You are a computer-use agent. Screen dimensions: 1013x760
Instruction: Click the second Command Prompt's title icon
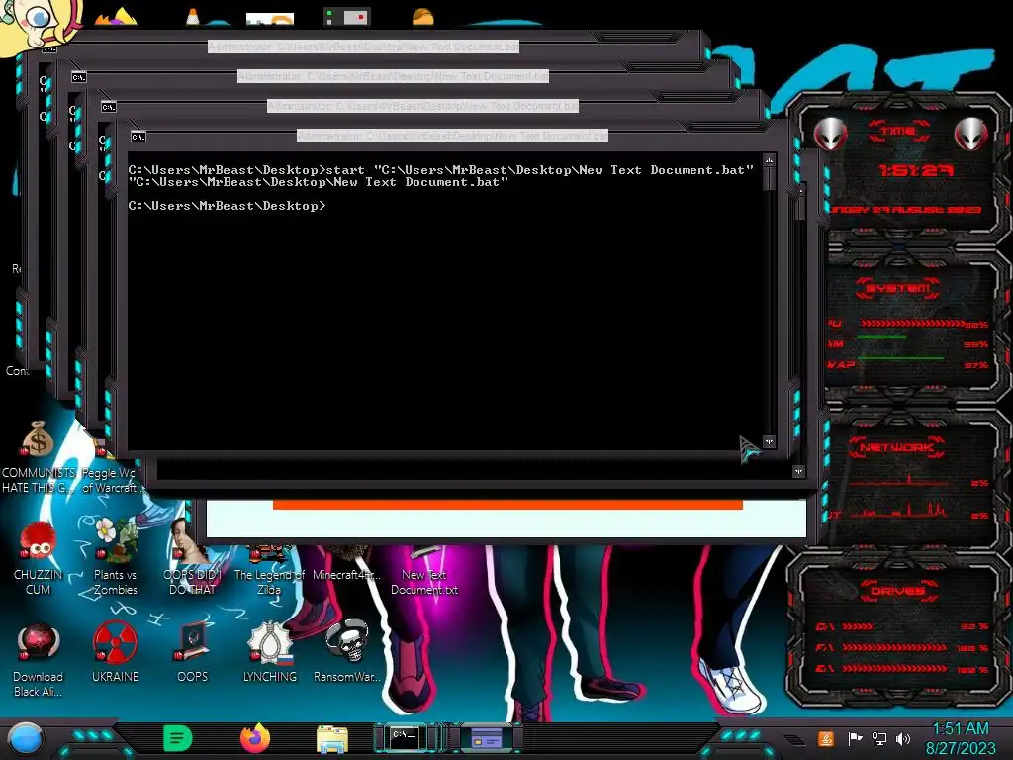[108, 107]
